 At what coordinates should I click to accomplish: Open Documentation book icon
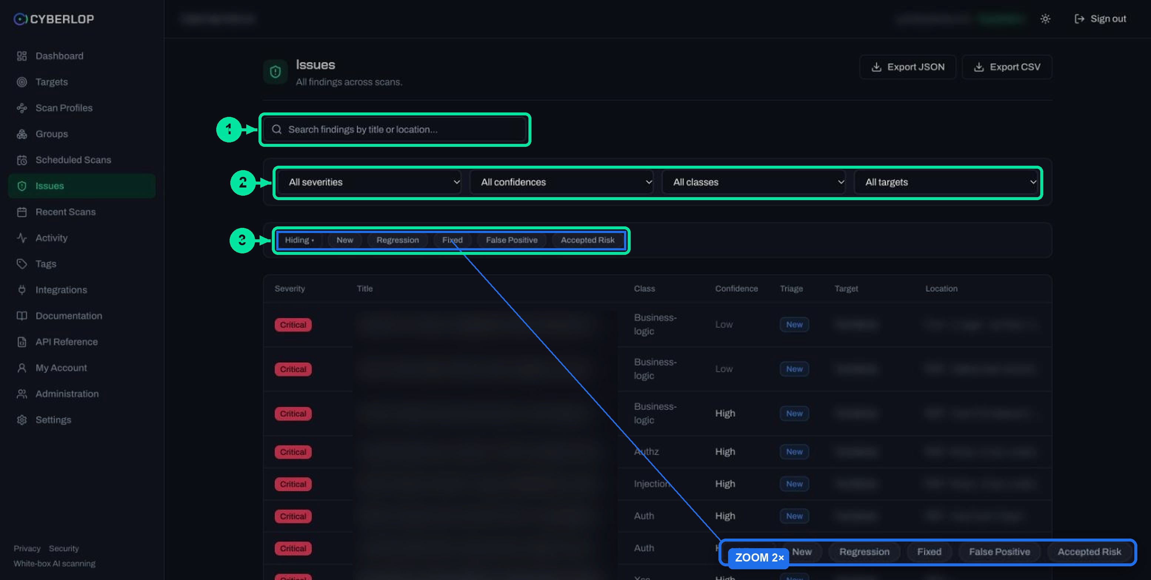(x=21, y=316)
